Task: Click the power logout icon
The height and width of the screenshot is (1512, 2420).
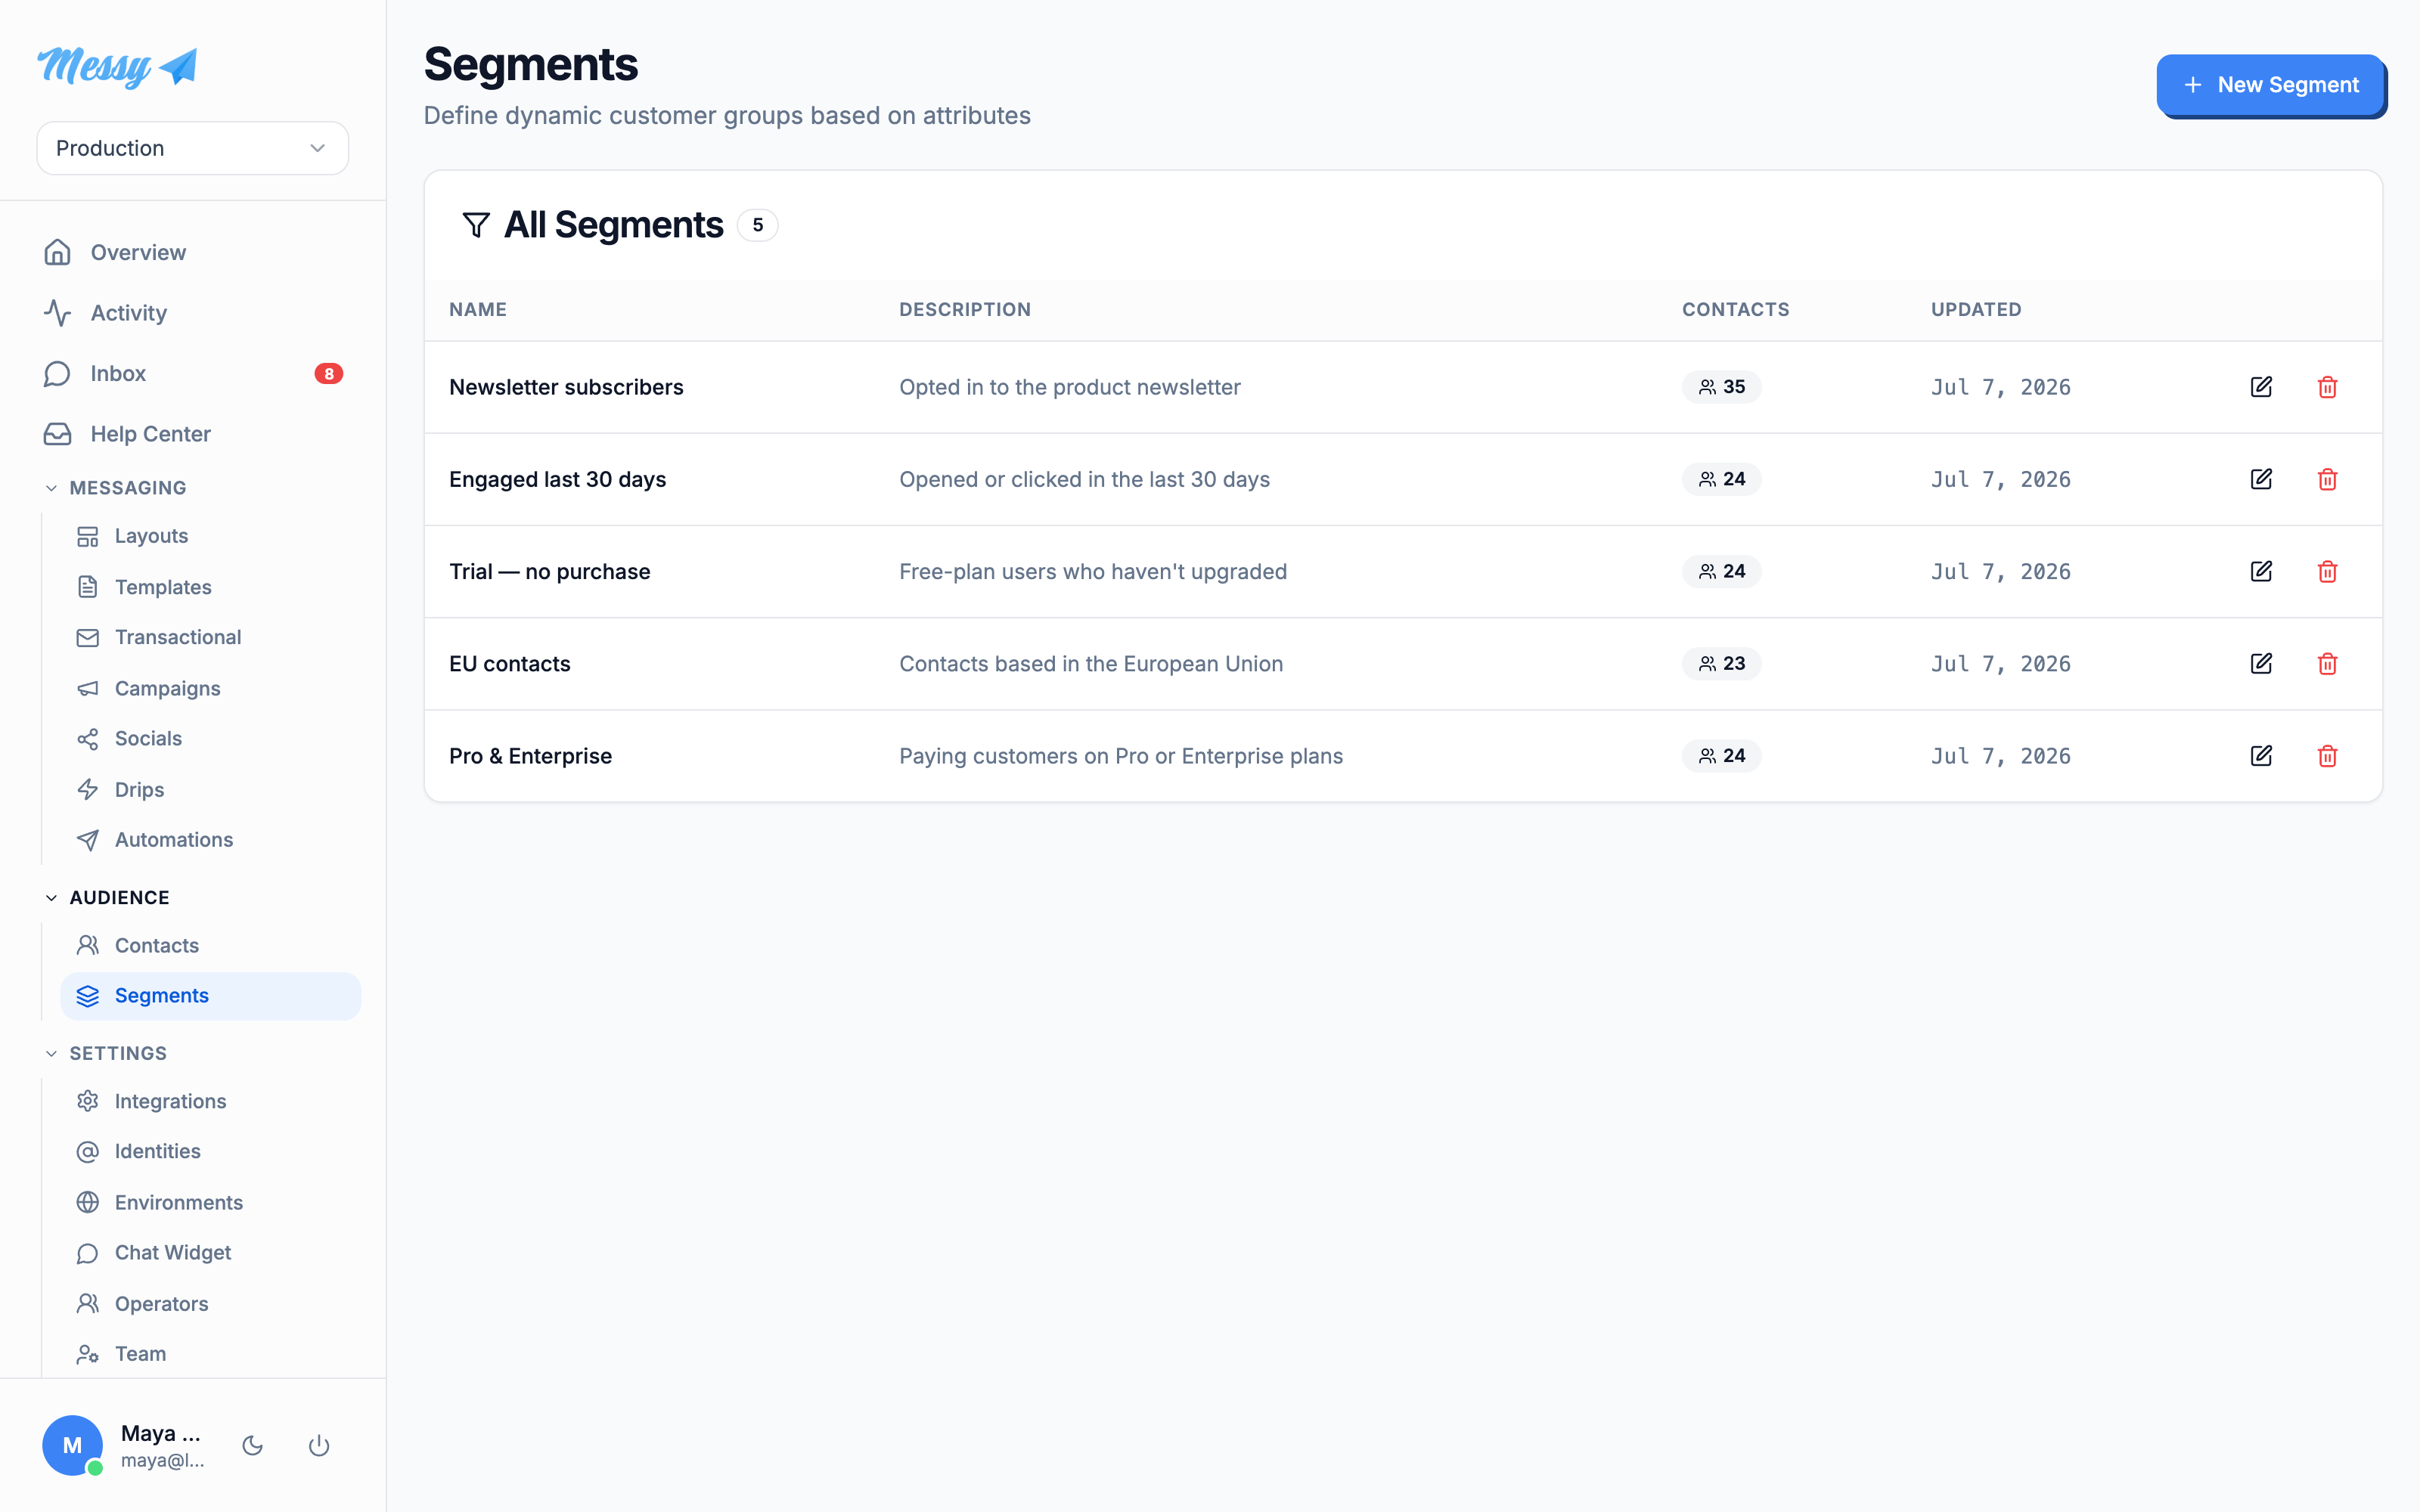Action: click(x=319, y=1445)
